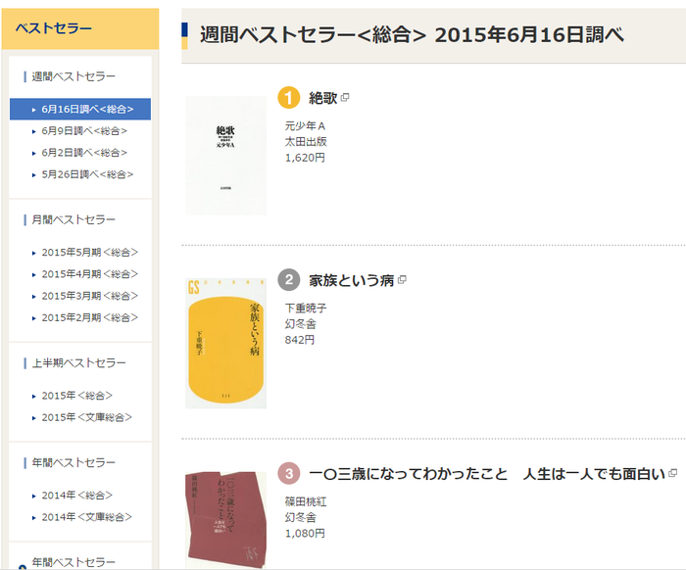This screenshot has width=686, height=570.
Task: Open the 絶歌 book title link
Action: pyautogui.click(x=322, y=98)
